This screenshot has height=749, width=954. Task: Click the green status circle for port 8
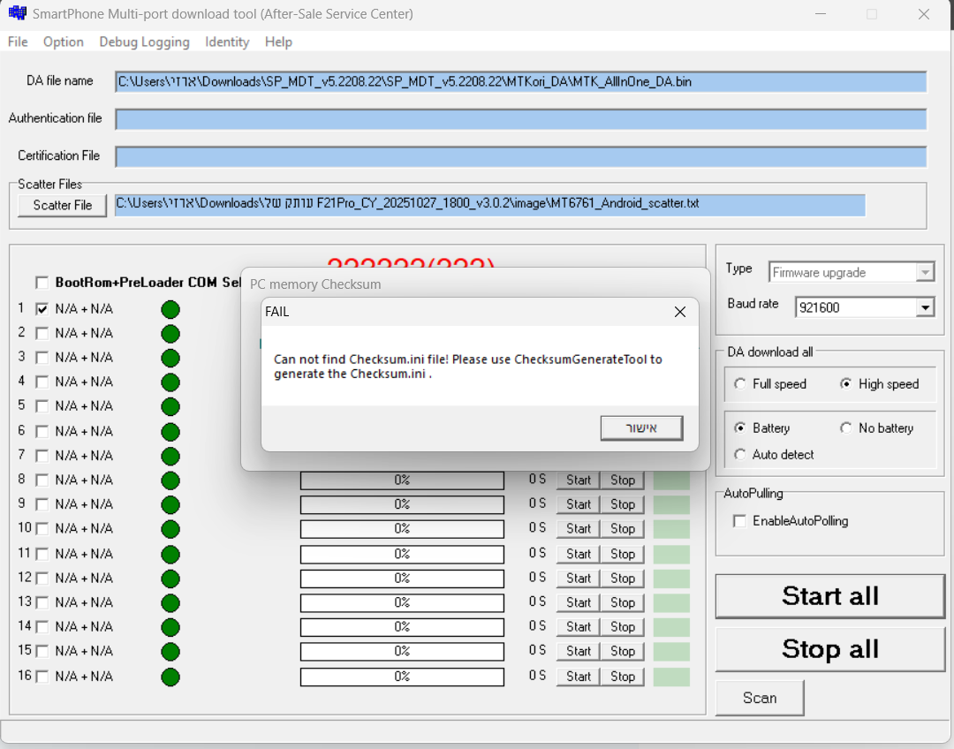click(170, 480)
